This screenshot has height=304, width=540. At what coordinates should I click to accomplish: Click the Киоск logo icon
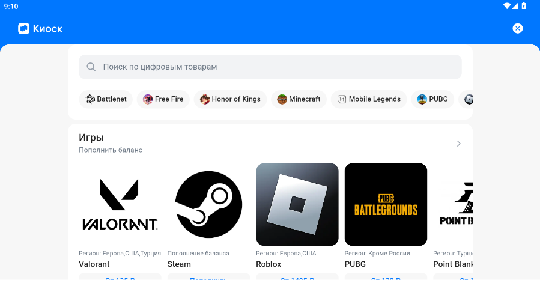tap(23, 29)
